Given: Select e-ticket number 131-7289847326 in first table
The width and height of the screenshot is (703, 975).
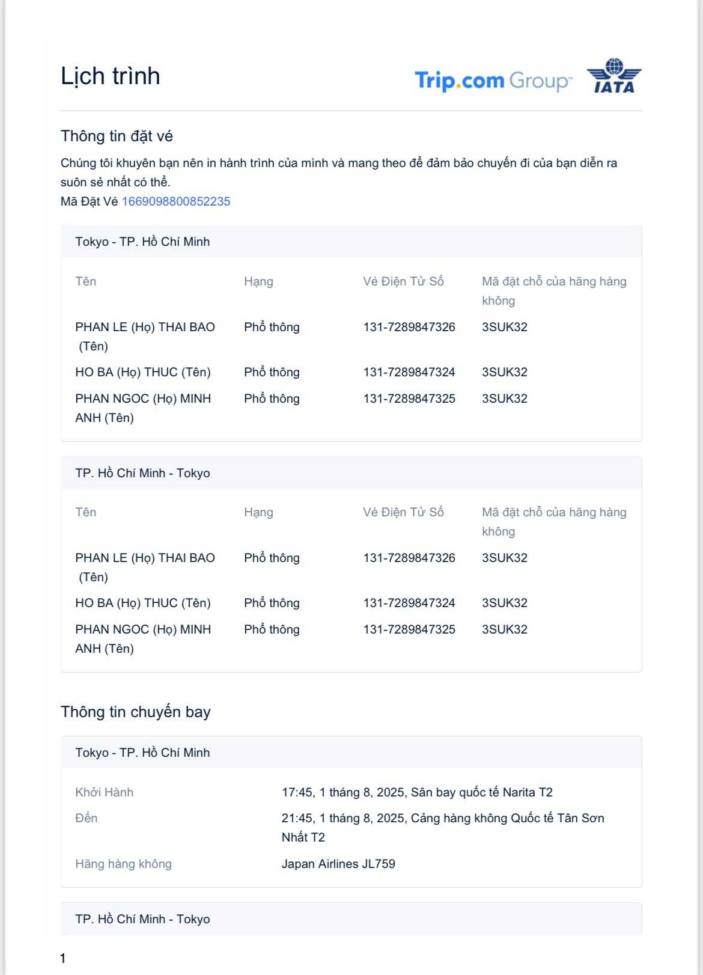Looking at the screenshot, I should tap(409, 327).
